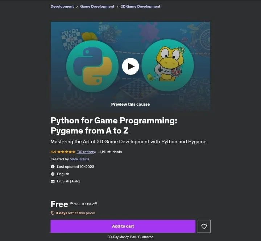Click the English [Auto] captions text
The width and height of the screenshot is (261, 241).
pos(69,181)
